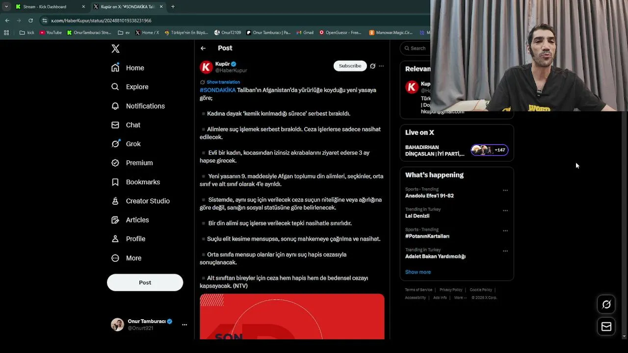Open Terms of Service link

[419, 290]
